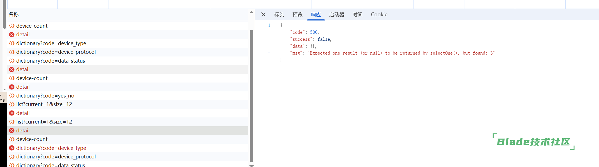Switch to the 标头 tab
Image resolution: width=599 pixels, height=167 pixels.
click(279, 15)
